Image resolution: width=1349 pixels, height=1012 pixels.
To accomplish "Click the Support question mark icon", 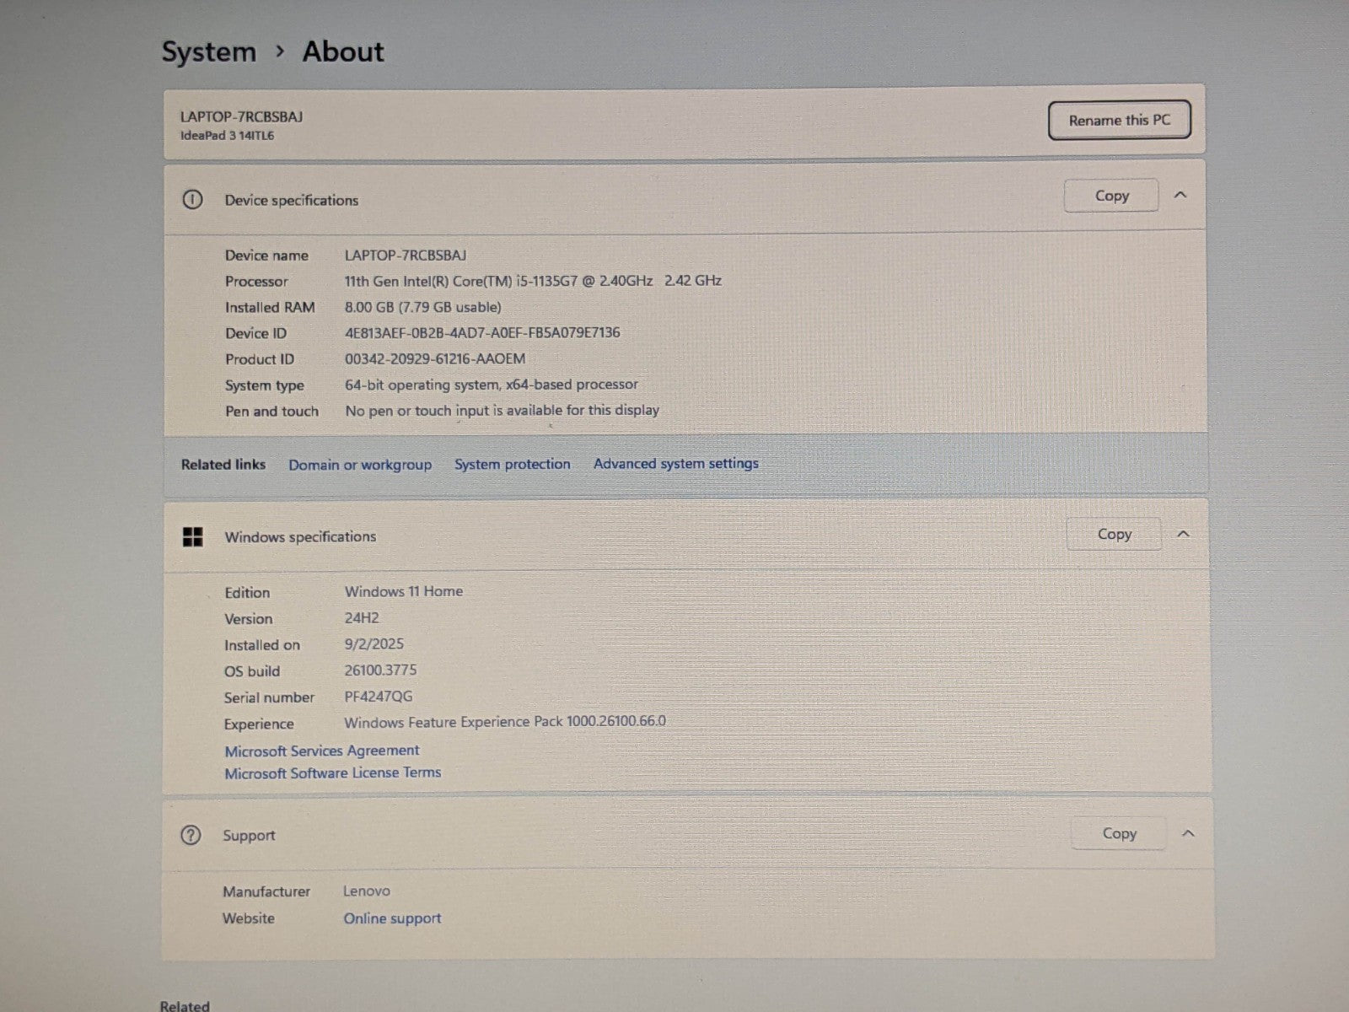I will pyautogui.click(x=191, y=835).
